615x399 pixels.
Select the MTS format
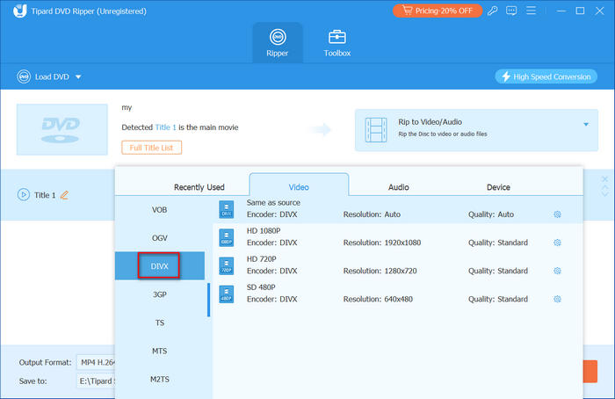(160, 351)
